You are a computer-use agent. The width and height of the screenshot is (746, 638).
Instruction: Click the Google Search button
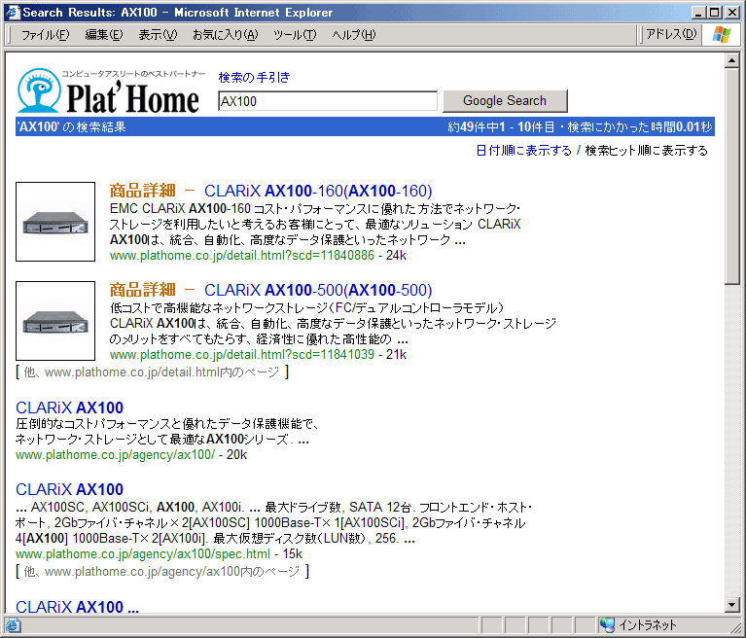pos(505,101)
